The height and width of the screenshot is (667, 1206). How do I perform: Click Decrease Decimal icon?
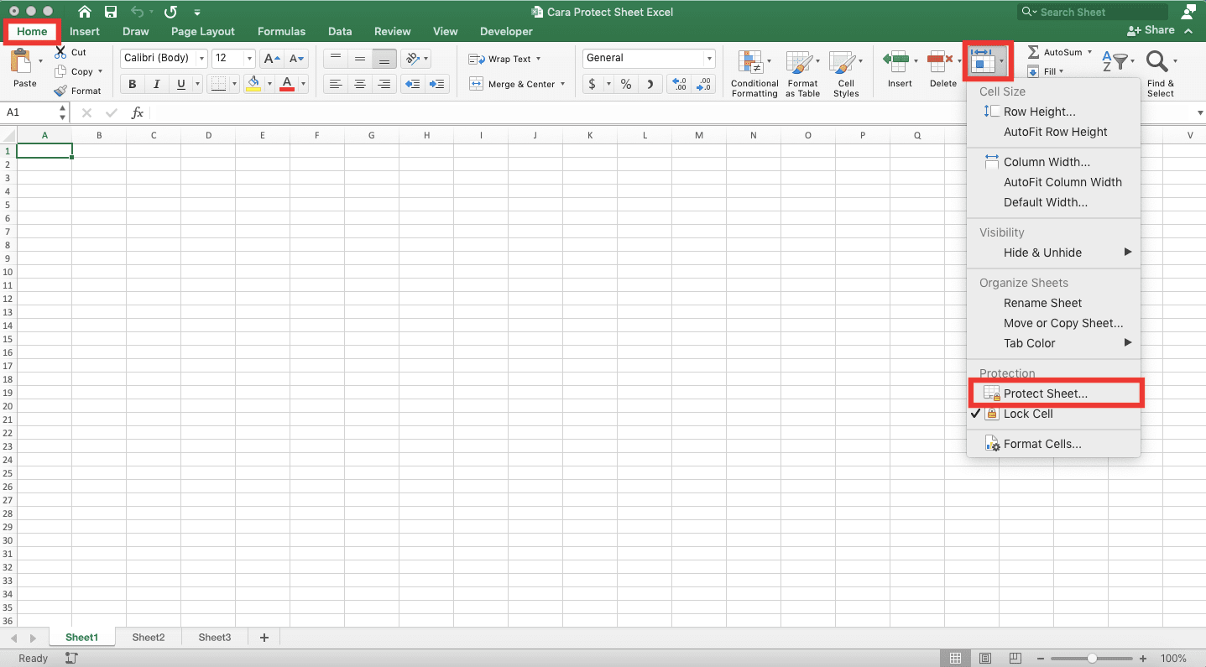click(703, 84)
